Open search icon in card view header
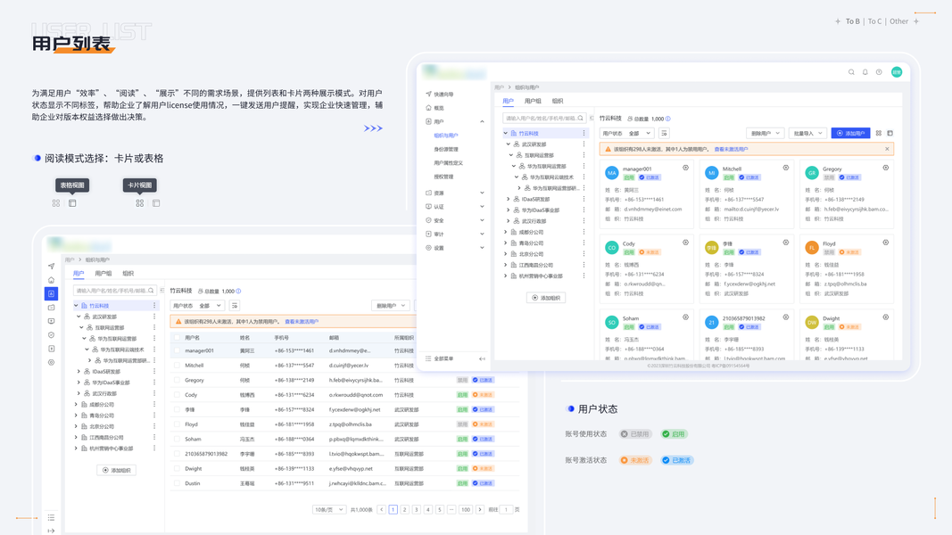 [851, 72]
